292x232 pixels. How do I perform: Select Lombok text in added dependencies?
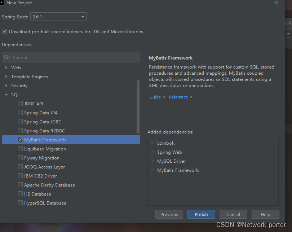point(166,143)
